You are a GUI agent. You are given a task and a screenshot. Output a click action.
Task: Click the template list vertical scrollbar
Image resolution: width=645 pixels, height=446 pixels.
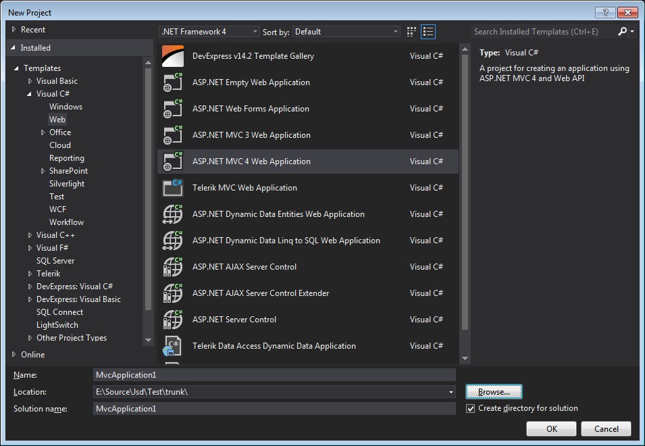[x=465, y=203]
